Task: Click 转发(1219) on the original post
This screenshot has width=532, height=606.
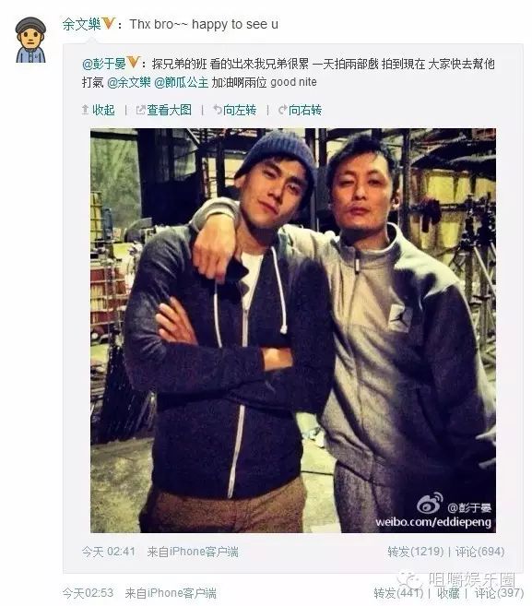Action: click(416, 552)
